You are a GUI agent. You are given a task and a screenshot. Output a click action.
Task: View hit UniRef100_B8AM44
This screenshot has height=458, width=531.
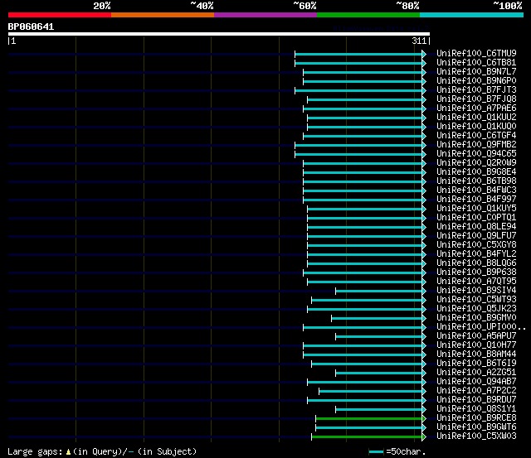click(476, 354)
